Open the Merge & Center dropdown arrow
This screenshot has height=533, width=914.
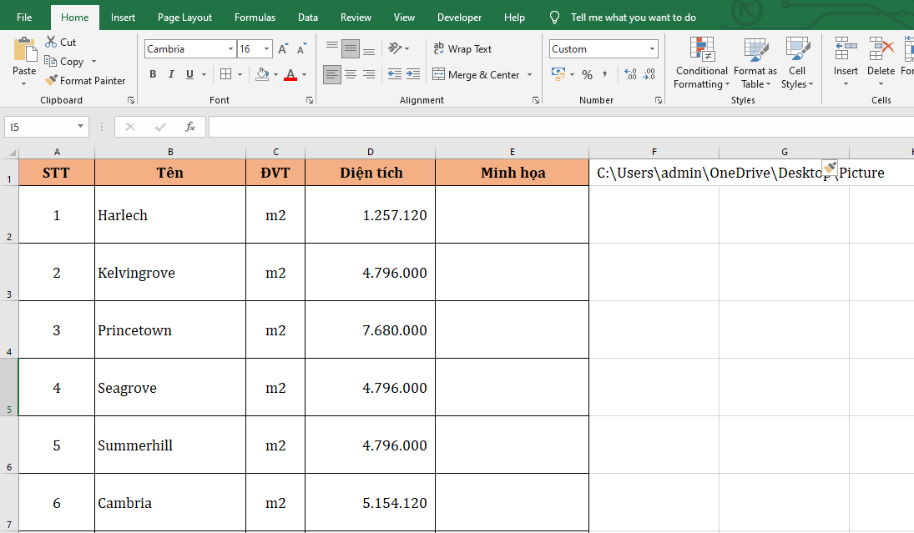coord(529,75)
